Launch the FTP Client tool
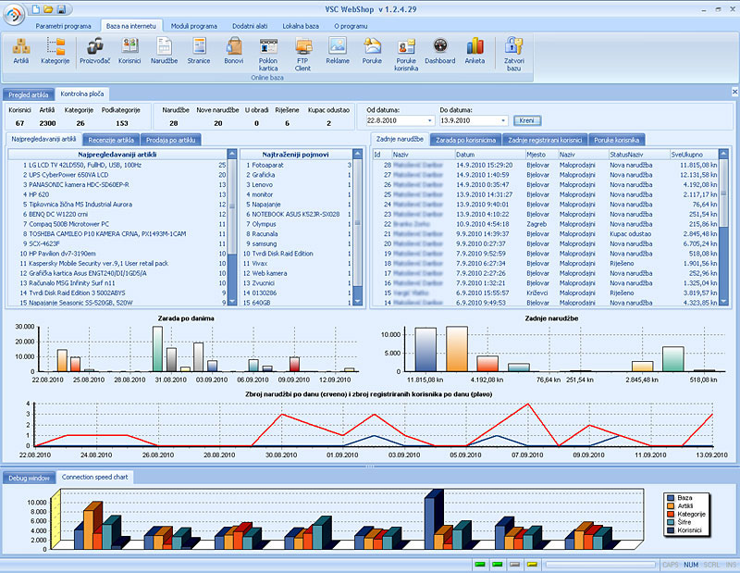Viewport: 740px width, 573px height. pyautogui.click(x=302, y=49)
